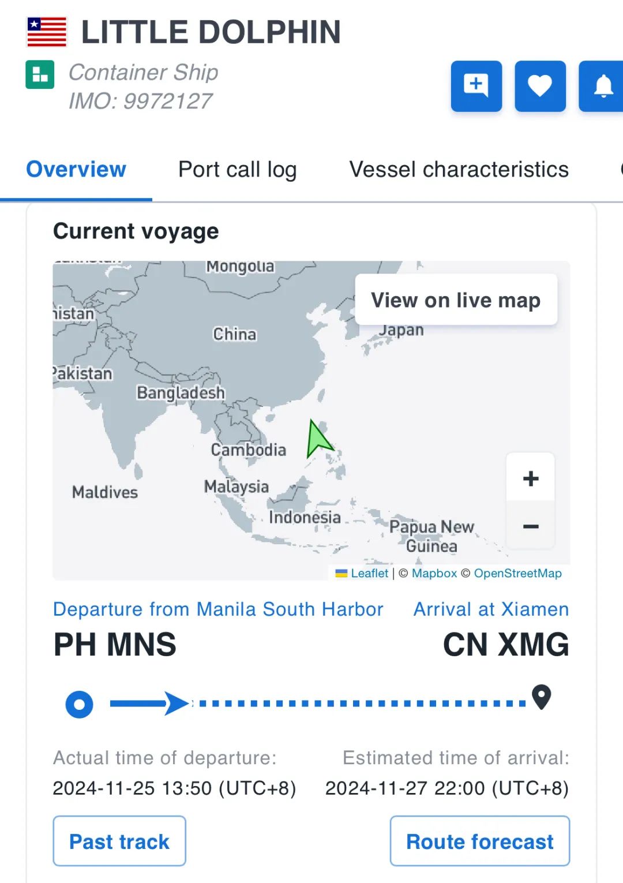This screenshot has width=623, height=883.
Task: Follow the Arrival at Xiamen link
Action: coord(491,609)
